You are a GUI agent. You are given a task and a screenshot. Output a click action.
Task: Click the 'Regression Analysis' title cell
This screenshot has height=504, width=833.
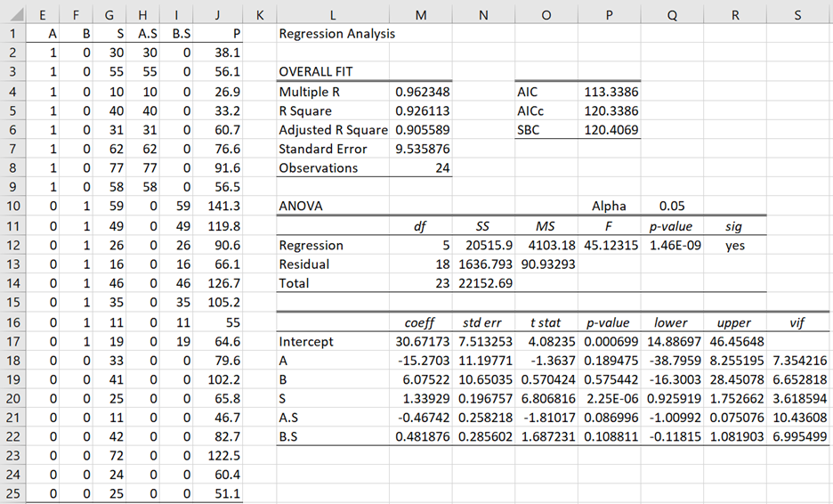point(336,34)
